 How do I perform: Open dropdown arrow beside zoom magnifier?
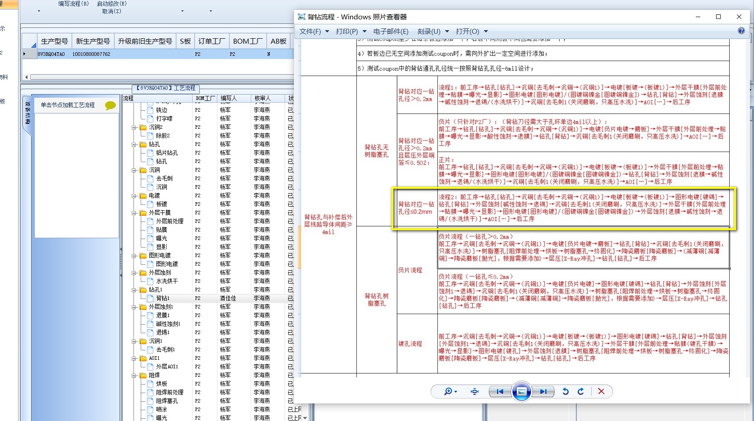point(455,392)
